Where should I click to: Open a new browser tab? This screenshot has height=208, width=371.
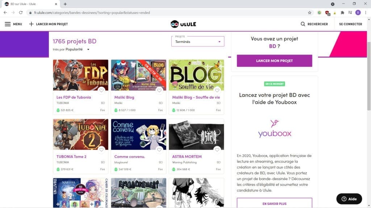pos(65,4)
